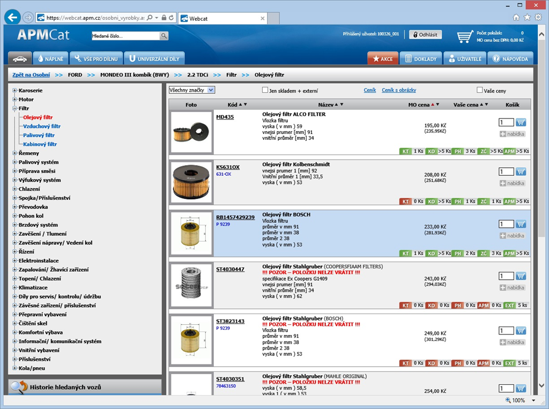
Task: Open the Kolbenschmidt filter product photo
Action: click(x=191, y=182)
